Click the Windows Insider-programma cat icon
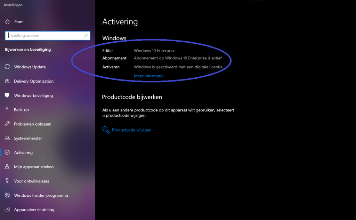The height and width of the screenshot is (220, 356). coord(7,195)
